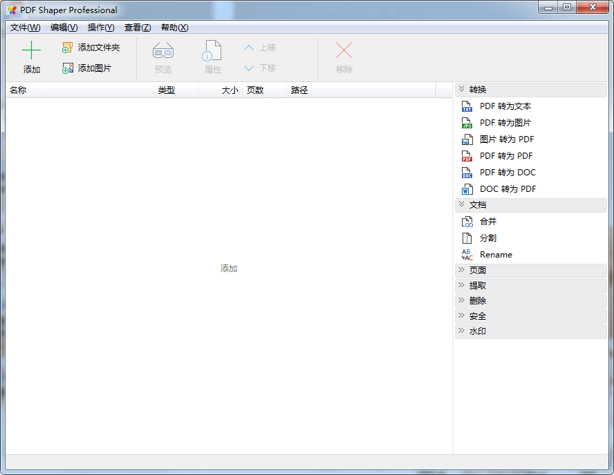Click the 分割 split page icon
This screenshot has height=475, width=614.
coord(467,238)
